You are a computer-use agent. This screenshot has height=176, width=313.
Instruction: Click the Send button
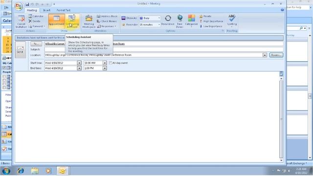coord(20,50)
